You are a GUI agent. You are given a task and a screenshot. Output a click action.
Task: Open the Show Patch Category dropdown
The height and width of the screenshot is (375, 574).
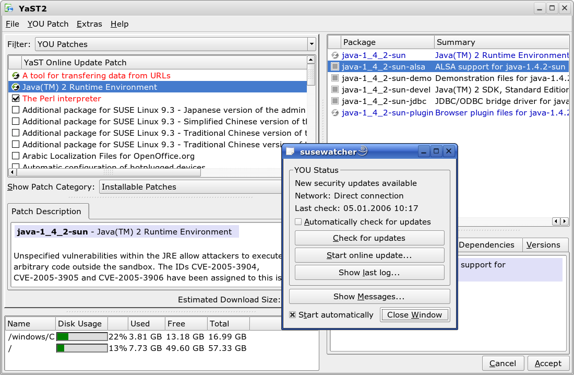192,187
